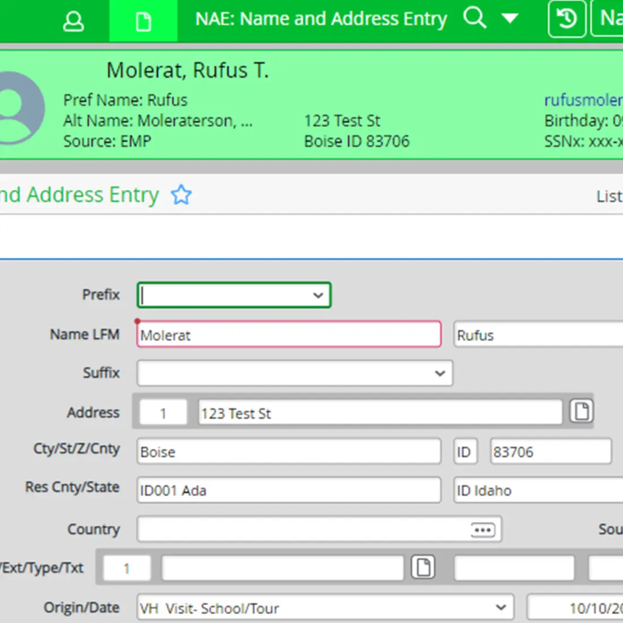The height and width of the screenshot is (623, 623).
Task: Favorite the Address Entry form via the star
Action: pos(181,195)
